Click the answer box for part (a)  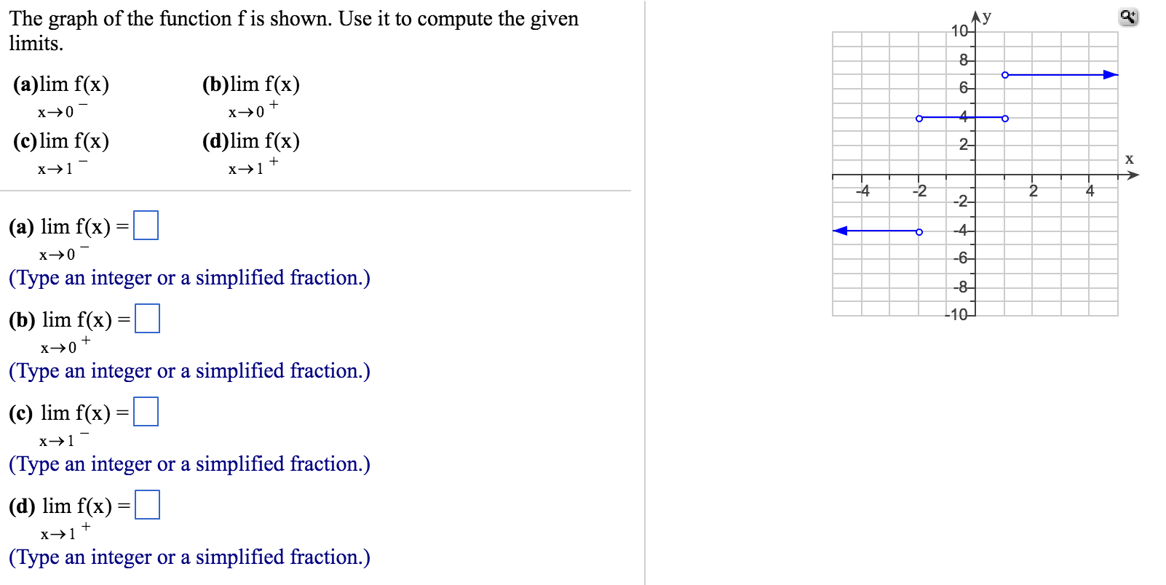pos(148,226)
